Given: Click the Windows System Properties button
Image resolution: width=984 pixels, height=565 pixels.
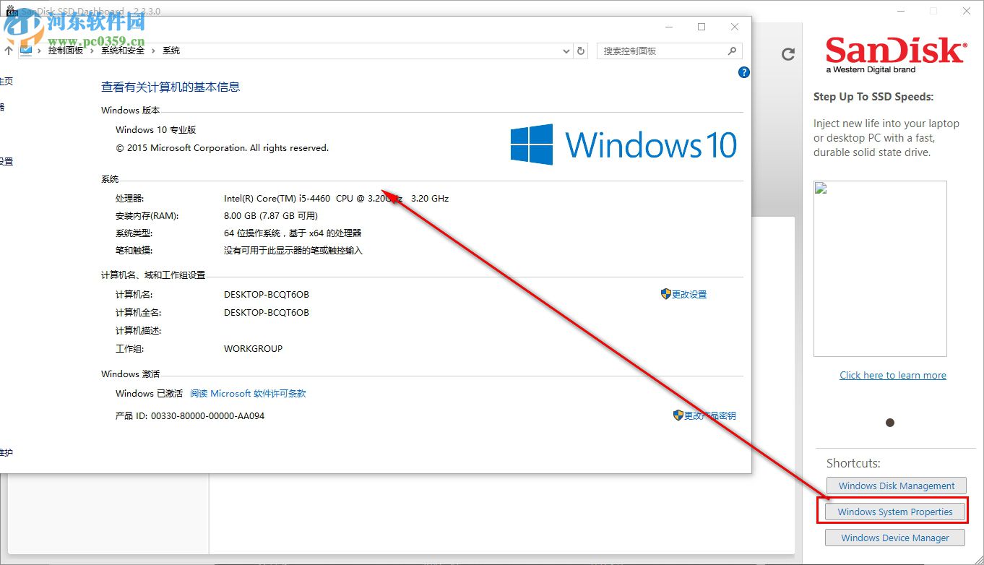Looking at the screenshot, I should pos(895,512).
